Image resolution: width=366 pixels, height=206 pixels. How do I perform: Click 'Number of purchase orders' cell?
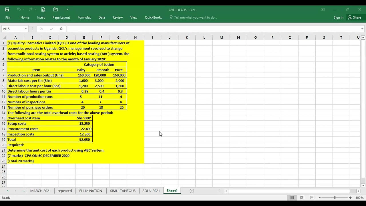(30, 107)
